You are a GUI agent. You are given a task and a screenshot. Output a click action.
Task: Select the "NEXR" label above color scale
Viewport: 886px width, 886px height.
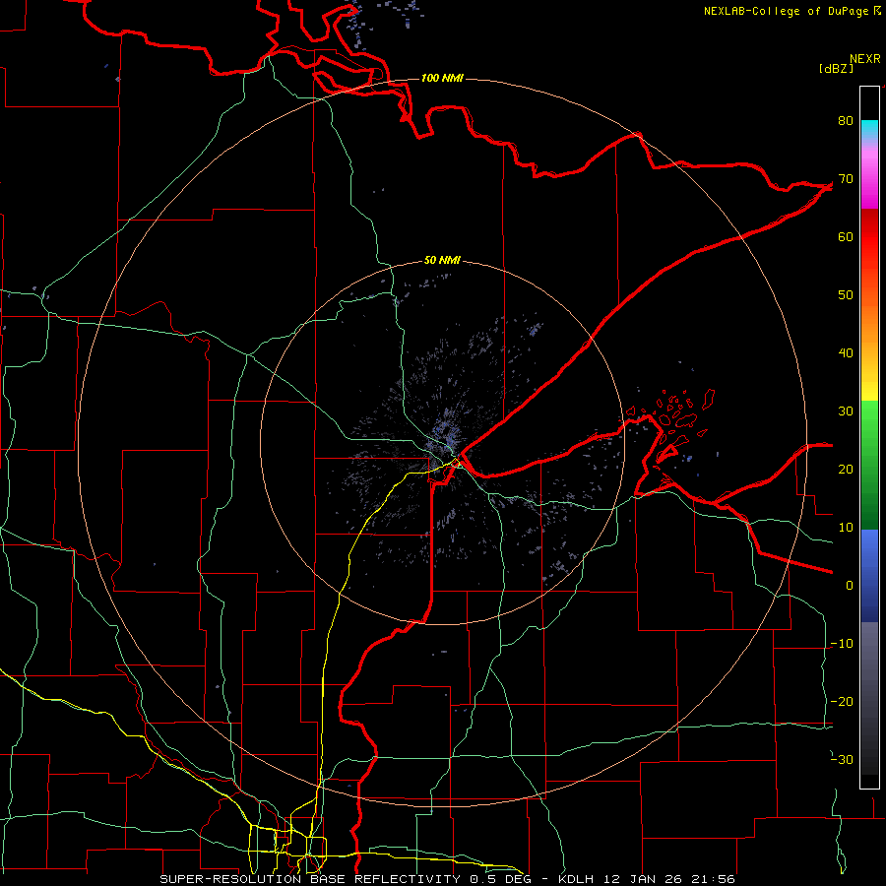point(864,59)
